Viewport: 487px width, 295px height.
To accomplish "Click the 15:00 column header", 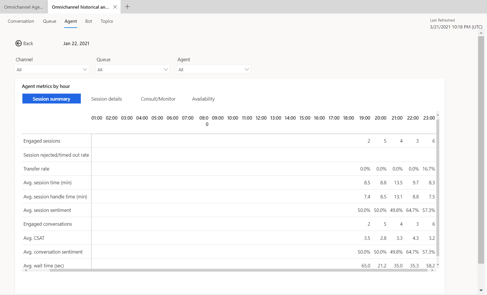I will [x=305, y=118].
